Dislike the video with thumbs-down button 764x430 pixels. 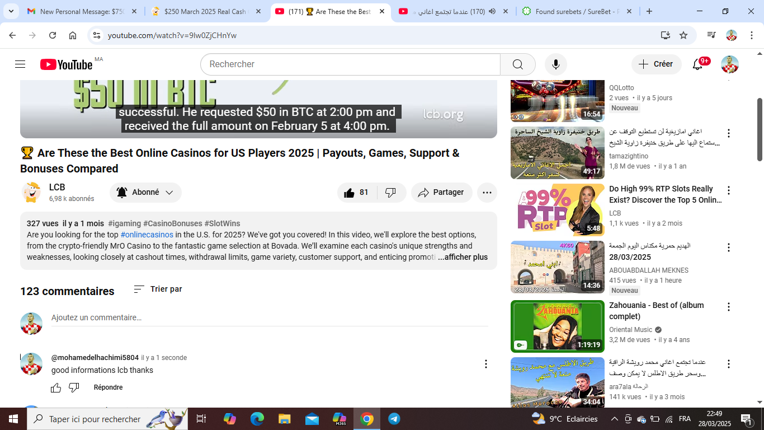391,193
